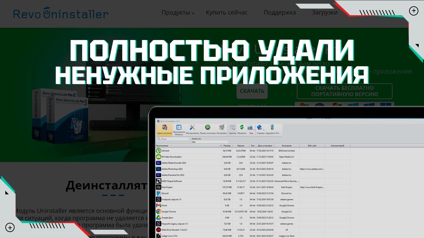Click the Веб-сайт column header

(x=312, y=146)
